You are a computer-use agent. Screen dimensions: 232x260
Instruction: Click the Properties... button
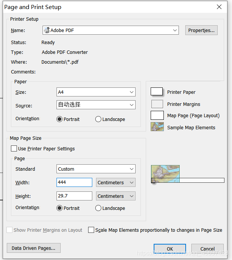(x=201, y=30)
